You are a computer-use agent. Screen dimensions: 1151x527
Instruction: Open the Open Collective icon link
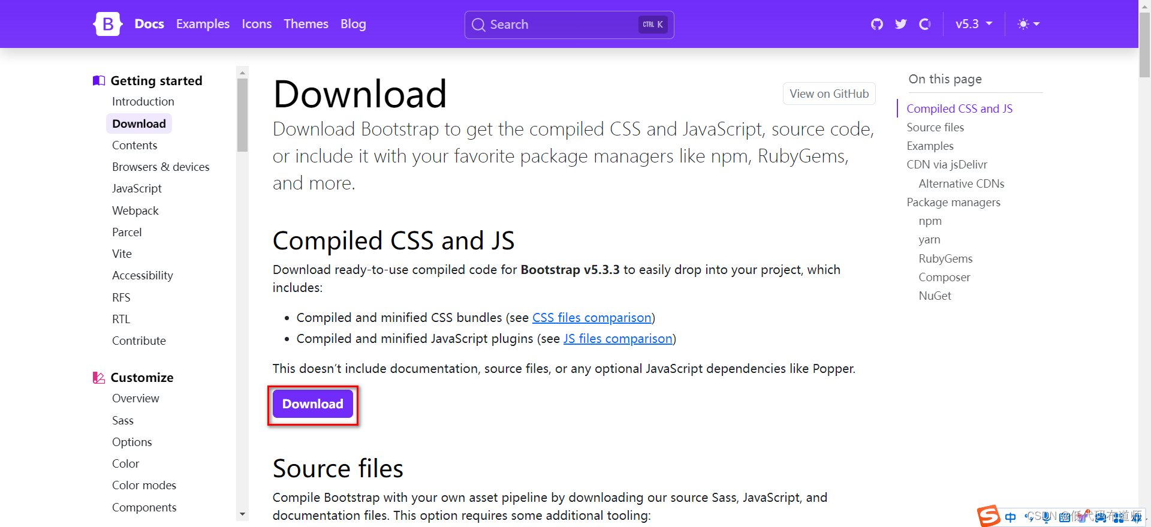coord(925,24)
